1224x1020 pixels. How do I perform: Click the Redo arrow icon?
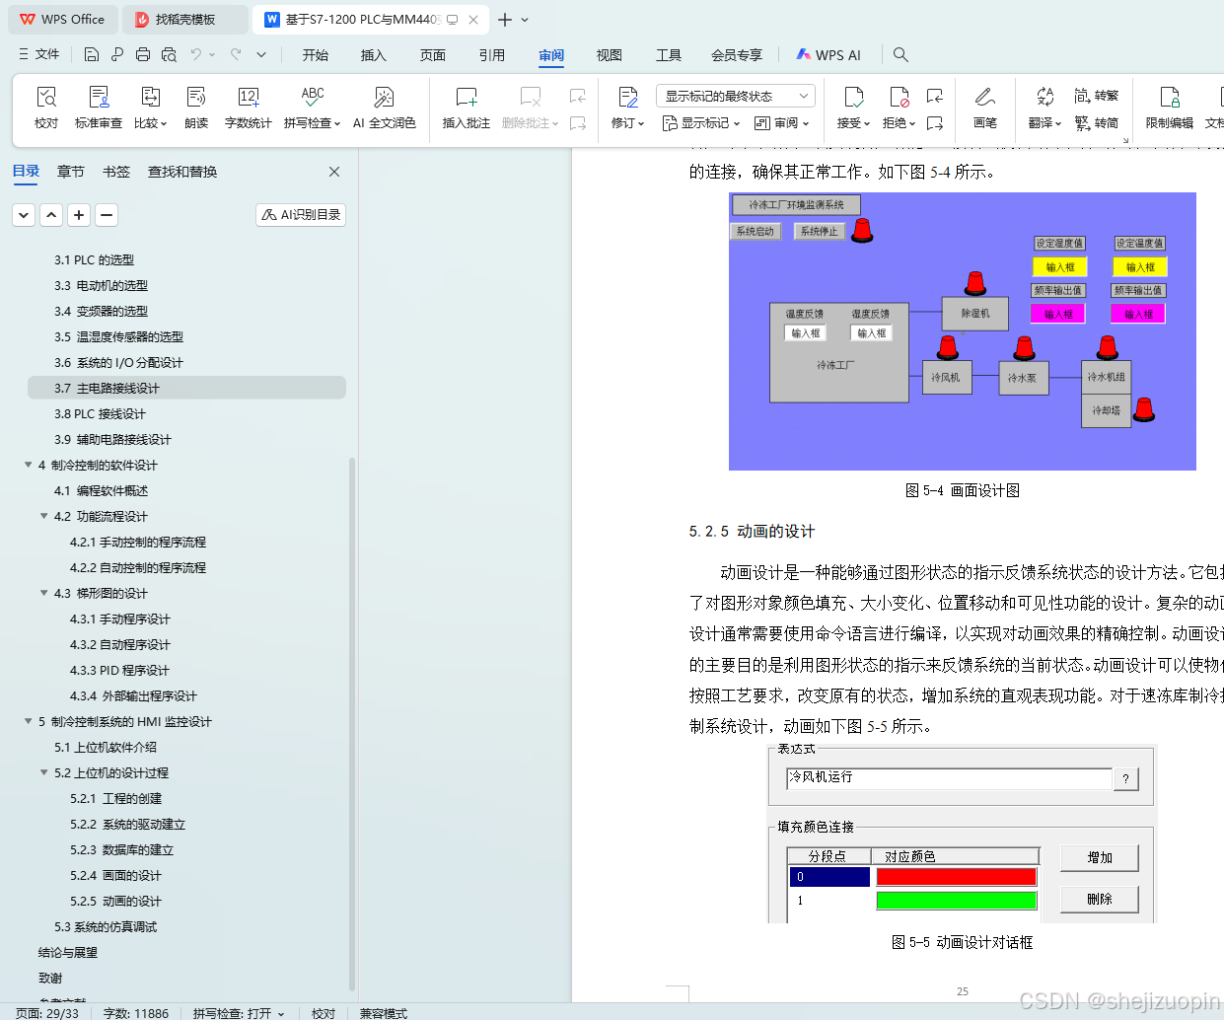(236, 54)
